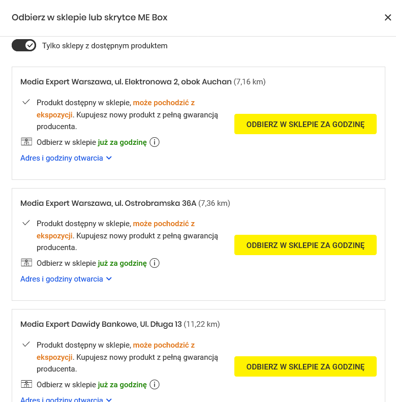Click availability checkmark for Dawidy Bankowe store
Image resolution: width=396 pixels, height=402 pixels.
[x=26, y=344]
